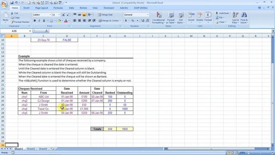Apply the red font color
The image size is (275, 155).
click(66, 21)
